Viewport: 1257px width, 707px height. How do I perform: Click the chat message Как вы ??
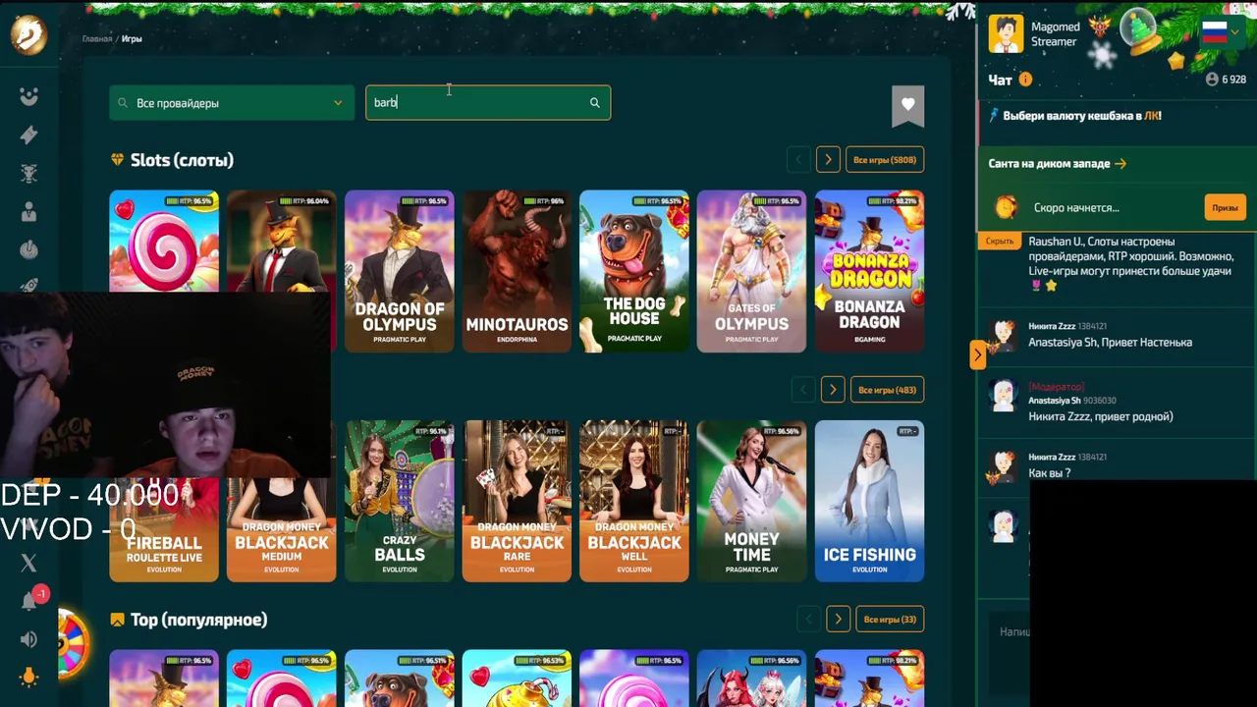[x=1049, y=473]
